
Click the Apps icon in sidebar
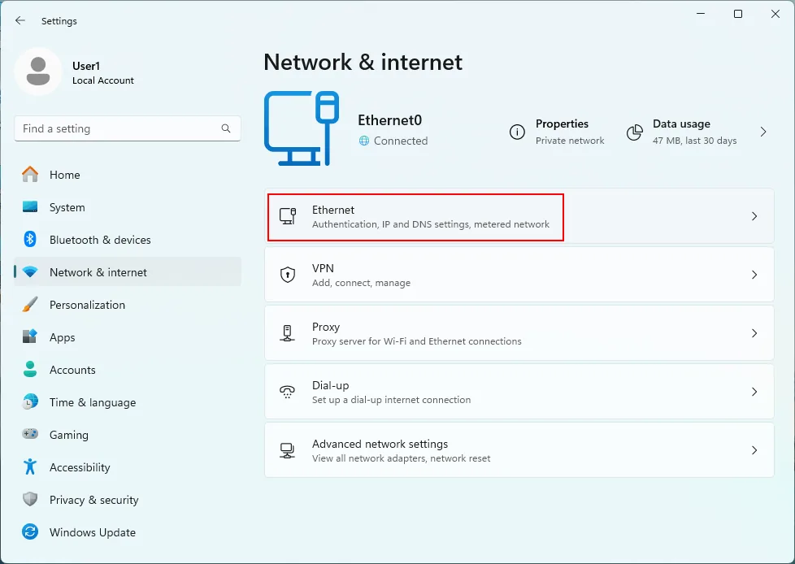tap(30, 337)
